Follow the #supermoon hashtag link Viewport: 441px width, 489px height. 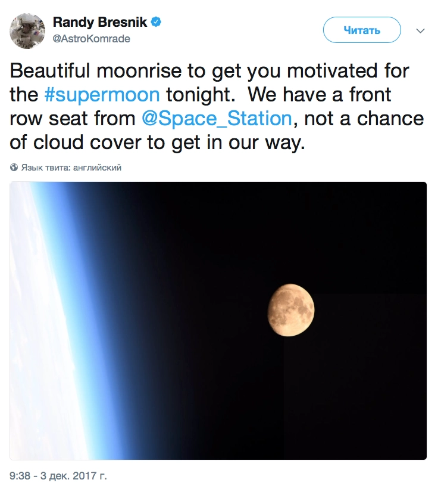click(102, 95)
